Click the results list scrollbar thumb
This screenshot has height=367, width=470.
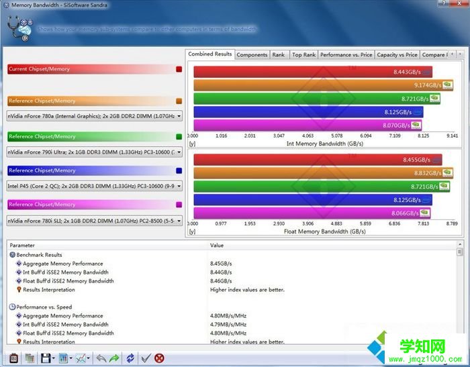coord(460,252)
